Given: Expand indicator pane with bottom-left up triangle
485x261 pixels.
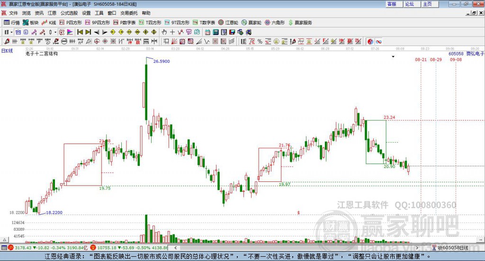Looking at the screenshot, I should point(4,240).
